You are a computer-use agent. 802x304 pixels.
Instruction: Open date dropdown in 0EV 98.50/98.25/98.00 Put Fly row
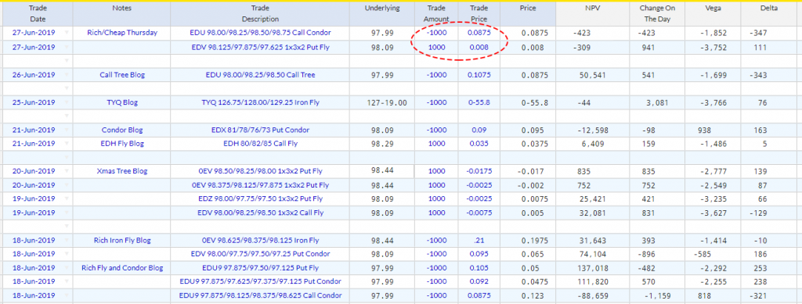67,171
